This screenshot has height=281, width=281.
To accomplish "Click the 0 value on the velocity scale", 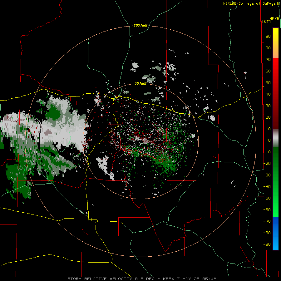I will click(269, 140).
